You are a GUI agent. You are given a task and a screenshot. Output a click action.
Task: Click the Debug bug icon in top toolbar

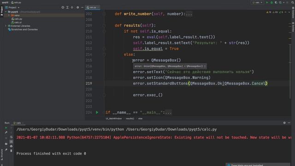pyautogui.click(x=271, y=2)
